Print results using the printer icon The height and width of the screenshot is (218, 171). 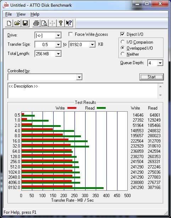tap(36, 23)
